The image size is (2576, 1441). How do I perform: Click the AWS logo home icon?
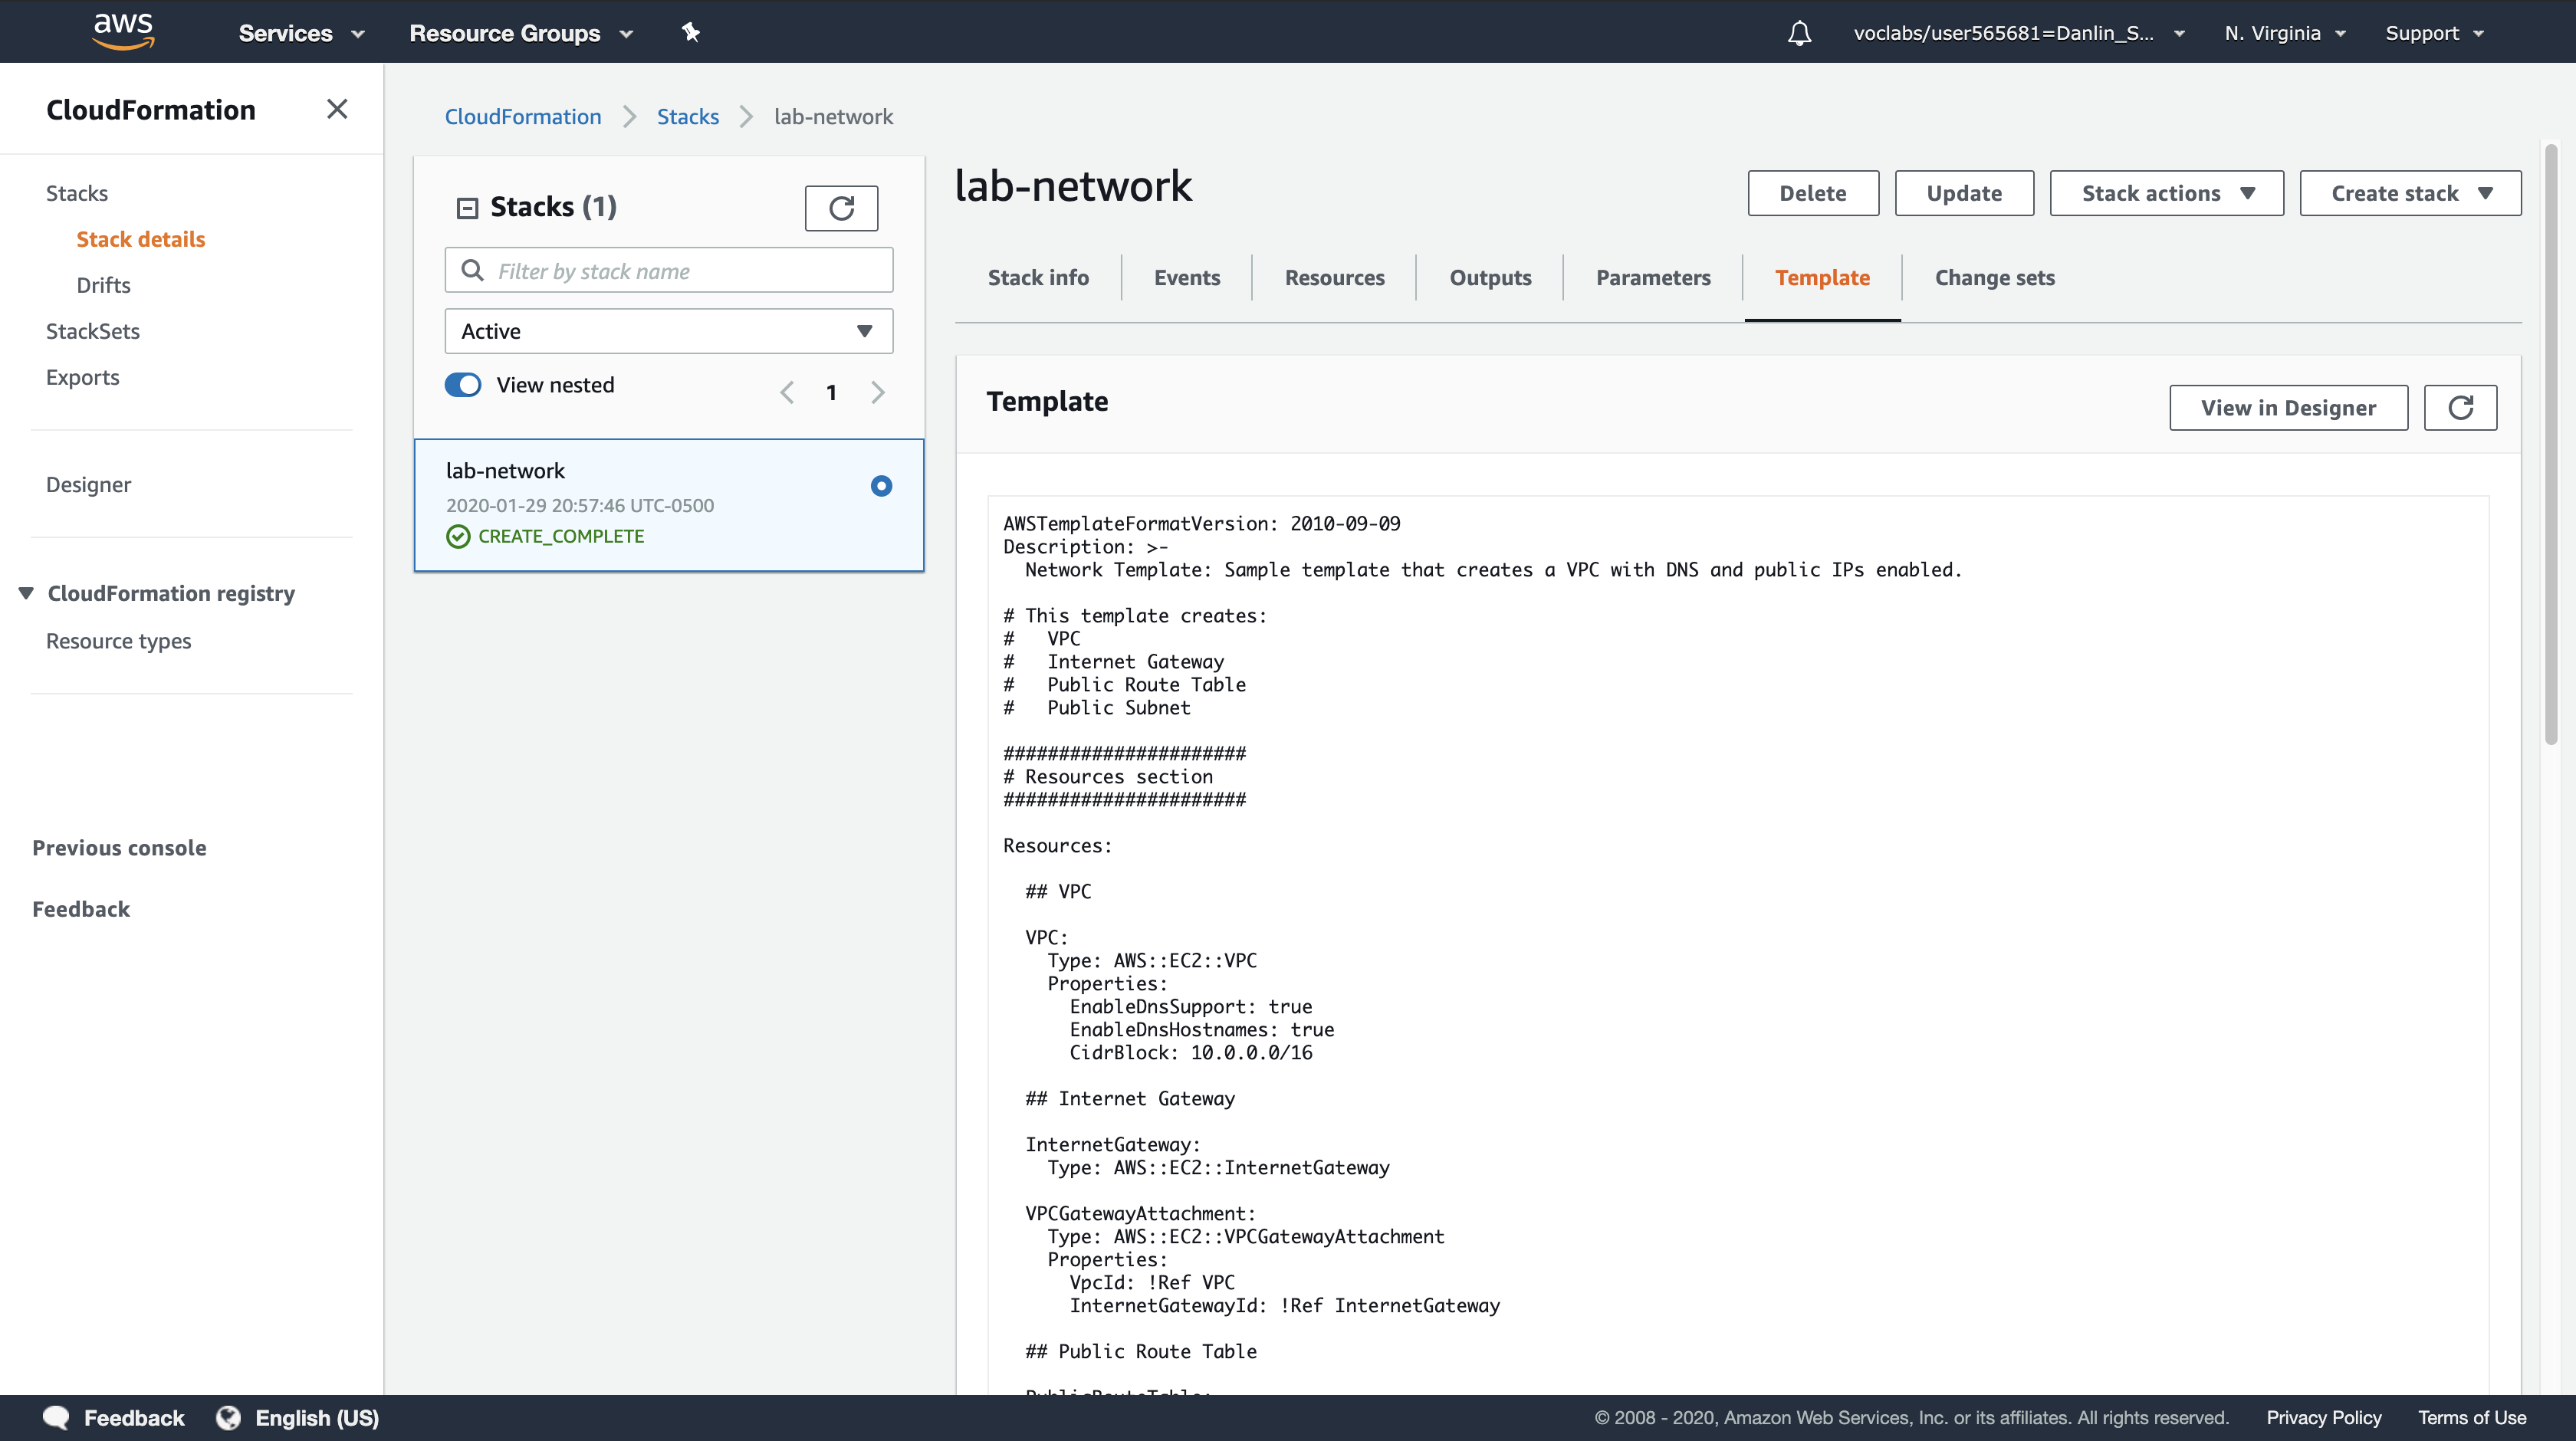[x=123, y=31]
